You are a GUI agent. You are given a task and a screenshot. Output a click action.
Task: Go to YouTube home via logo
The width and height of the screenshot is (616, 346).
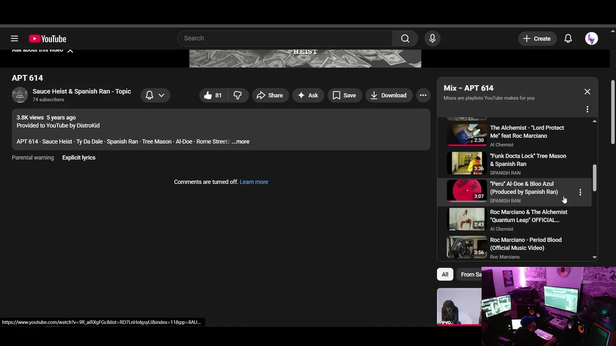pos(48,38)
